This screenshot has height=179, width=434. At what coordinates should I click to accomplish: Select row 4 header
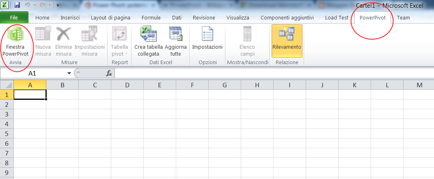click(7, 124)
